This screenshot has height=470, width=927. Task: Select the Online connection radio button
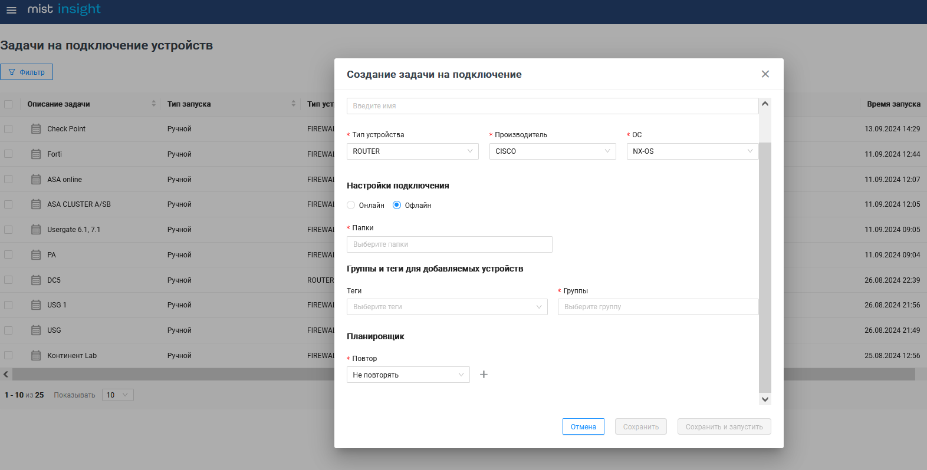coord(351,206)
